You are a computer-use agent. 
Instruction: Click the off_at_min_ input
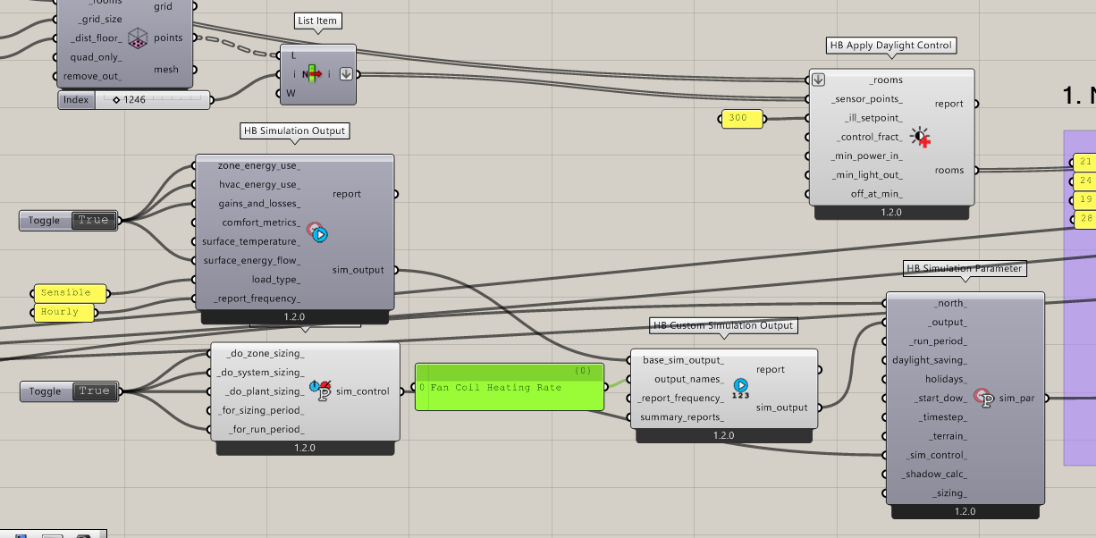click(877, 194)
